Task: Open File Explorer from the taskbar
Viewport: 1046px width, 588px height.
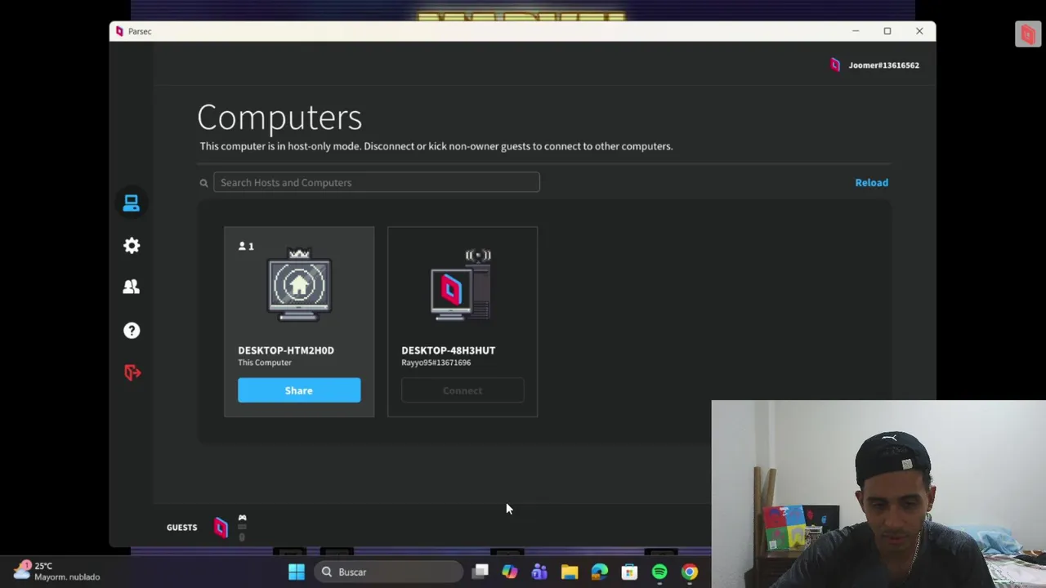Action: (570, 572)
